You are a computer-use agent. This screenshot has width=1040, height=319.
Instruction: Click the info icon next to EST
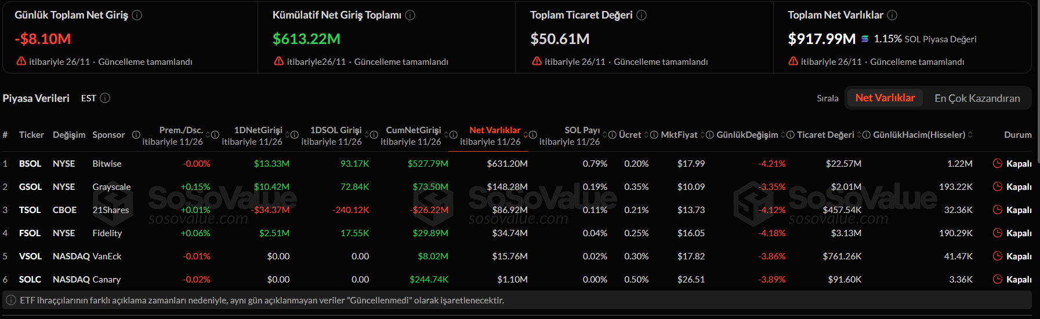tap(105, 98)
